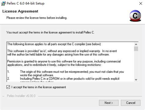
Task: Click the window title 'Pelles C 6.0 64-bit Setup'
Action: coord(25,3)
